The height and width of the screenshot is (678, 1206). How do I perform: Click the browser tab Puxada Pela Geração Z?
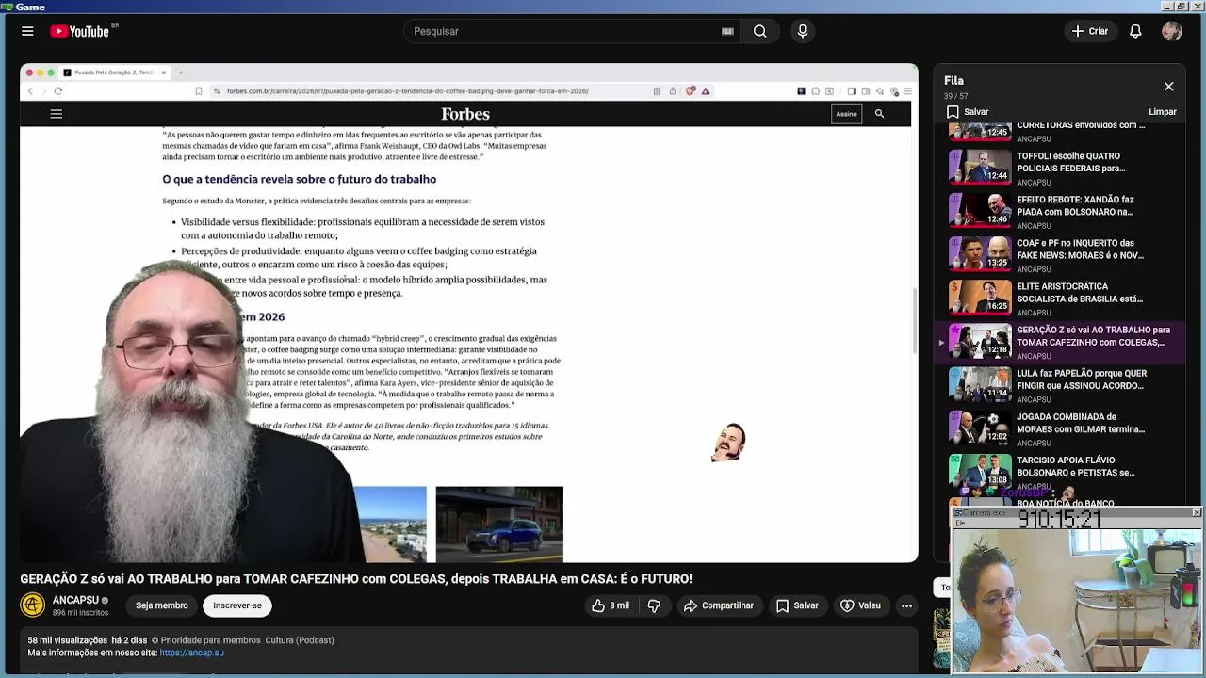113,73
